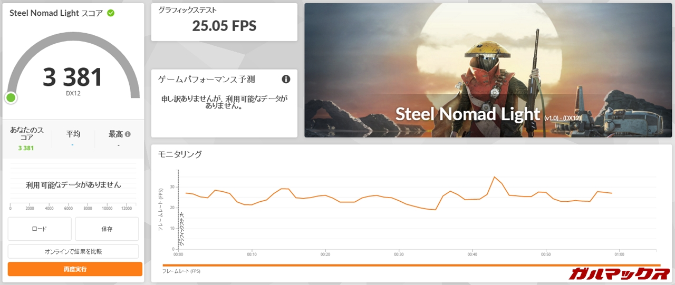Click the orange frame rate bar under chart

pyautogui.click(x=411, y=265)
